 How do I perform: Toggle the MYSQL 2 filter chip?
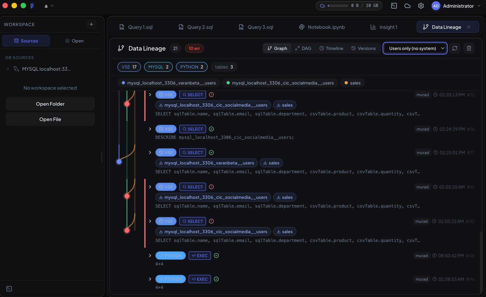(x=158, y=67)
